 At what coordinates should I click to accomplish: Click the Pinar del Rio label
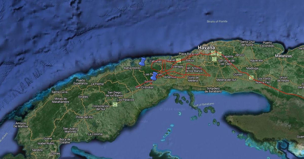(85, 117)
